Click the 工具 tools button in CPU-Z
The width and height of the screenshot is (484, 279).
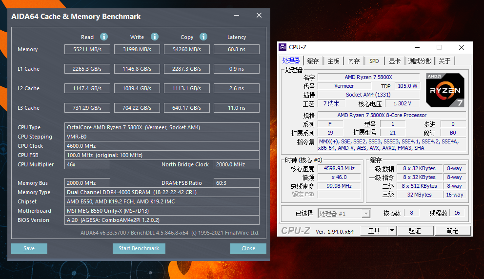click(x=374, y=231)
